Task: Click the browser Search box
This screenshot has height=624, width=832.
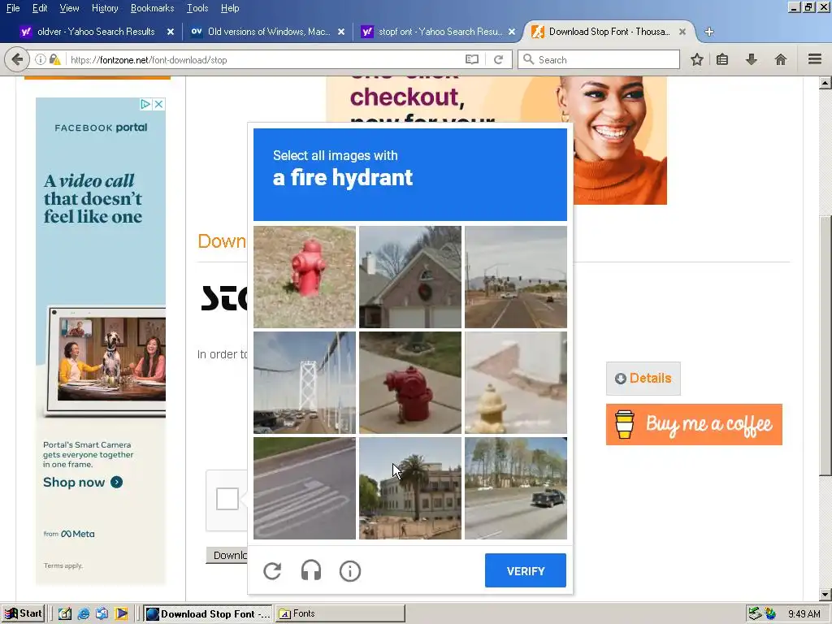Action: click(599, 59)
